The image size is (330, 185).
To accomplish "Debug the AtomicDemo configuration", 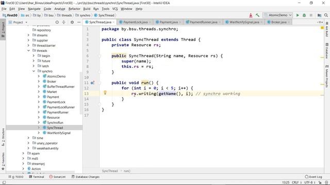I will (x=304, y=15).
